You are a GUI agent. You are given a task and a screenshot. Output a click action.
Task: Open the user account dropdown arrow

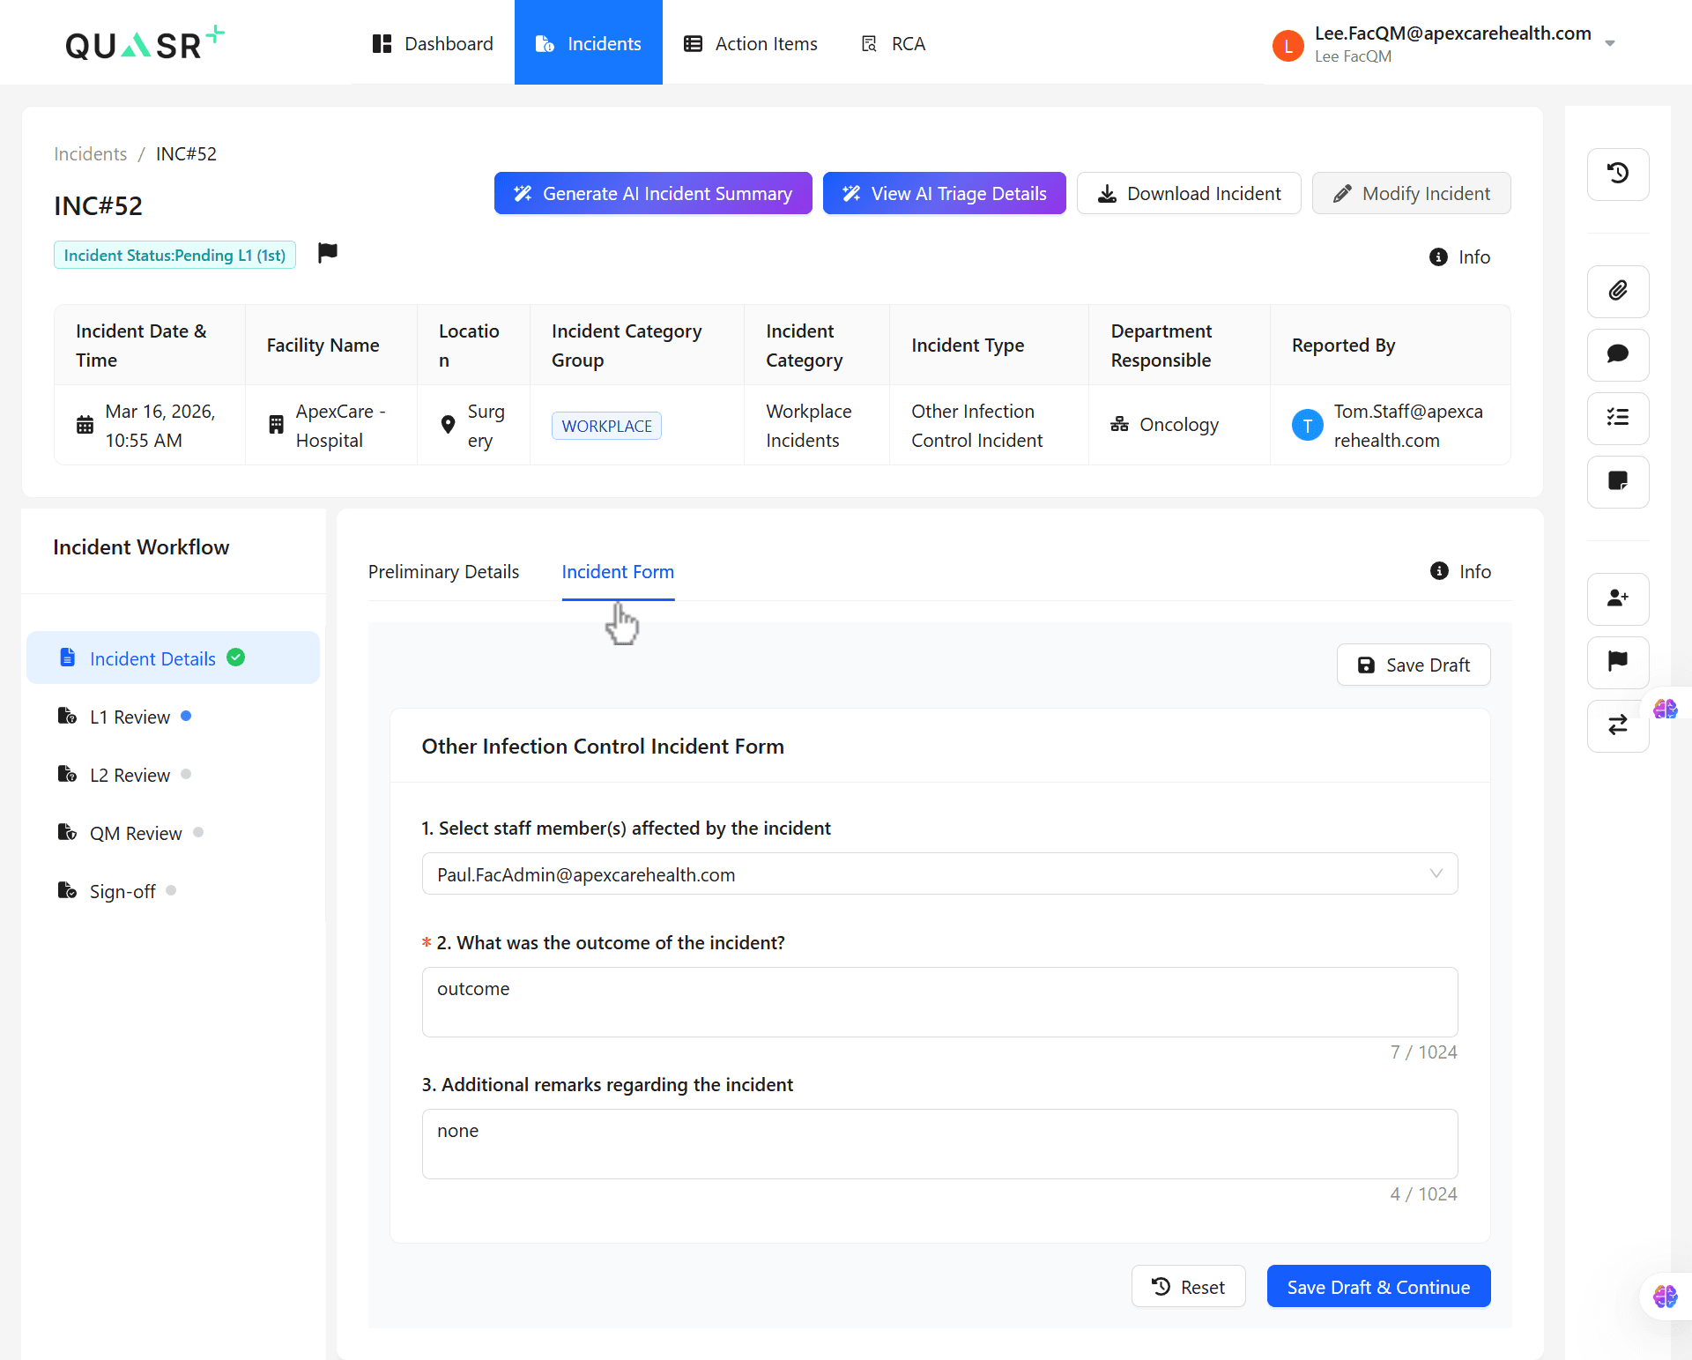pyautogui.click(x=1609, y=43)
